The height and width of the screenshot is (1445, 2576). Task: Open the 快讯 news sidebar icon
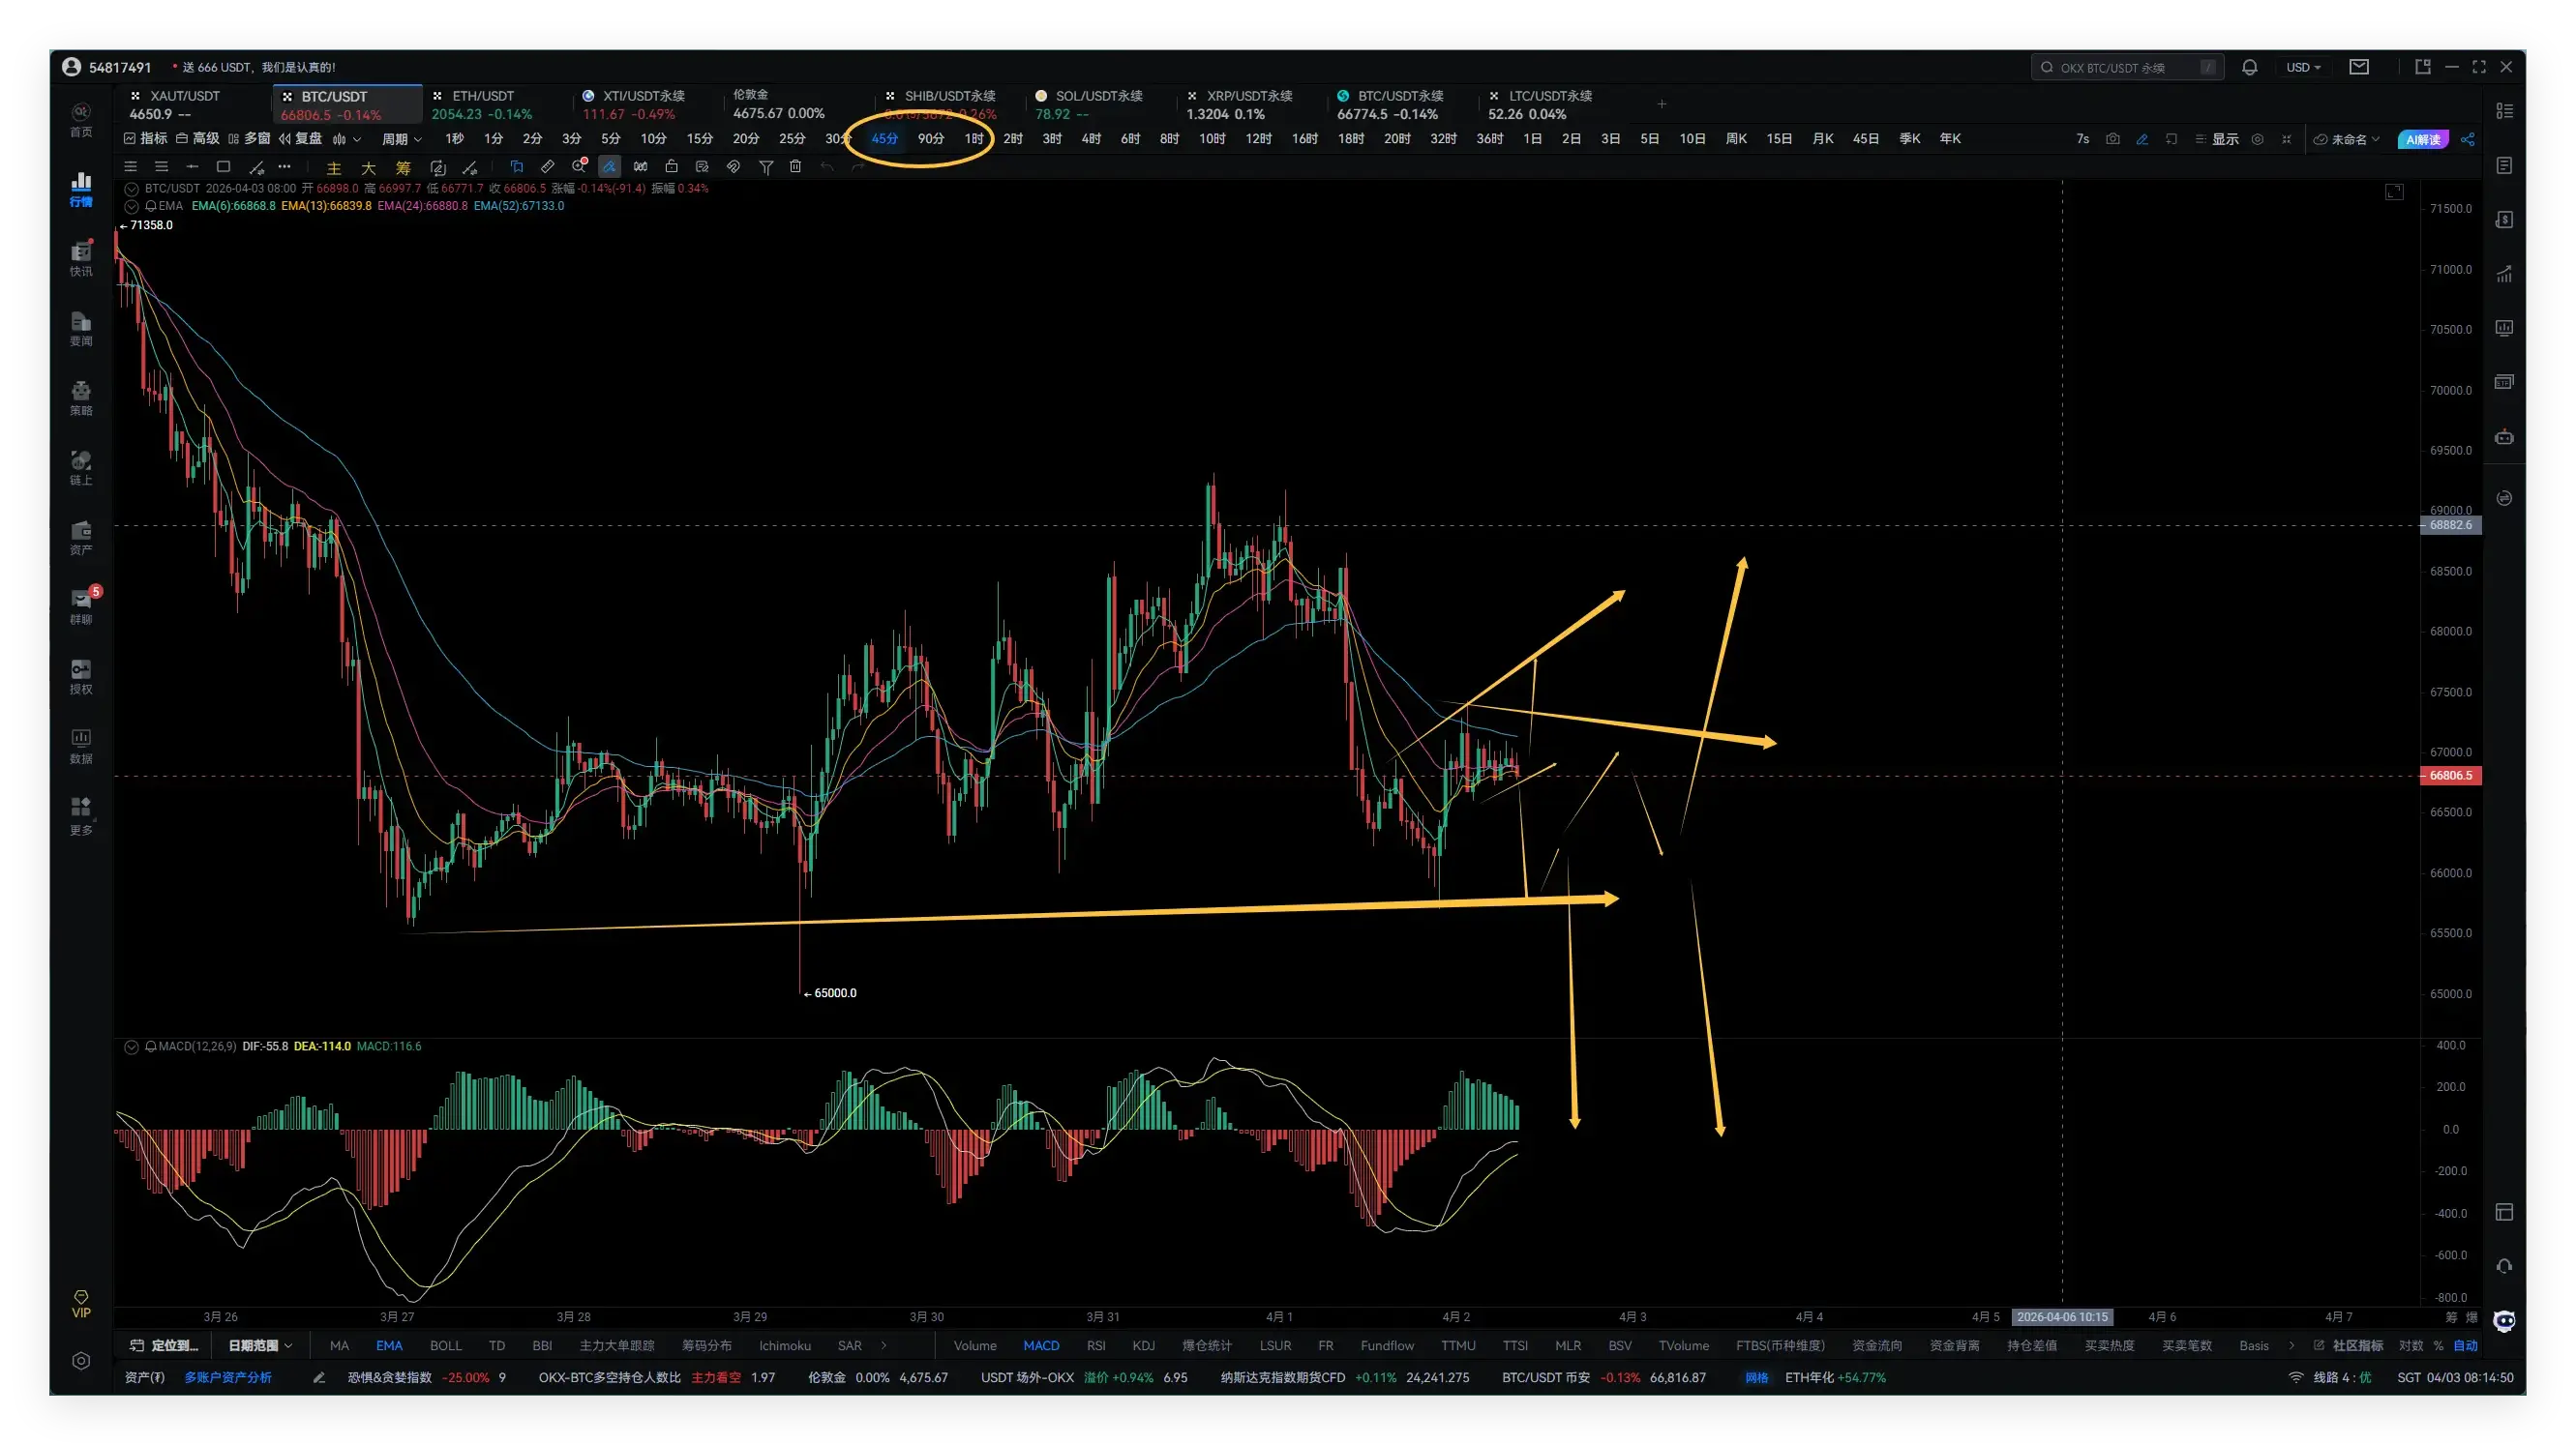tap(81, 258)
